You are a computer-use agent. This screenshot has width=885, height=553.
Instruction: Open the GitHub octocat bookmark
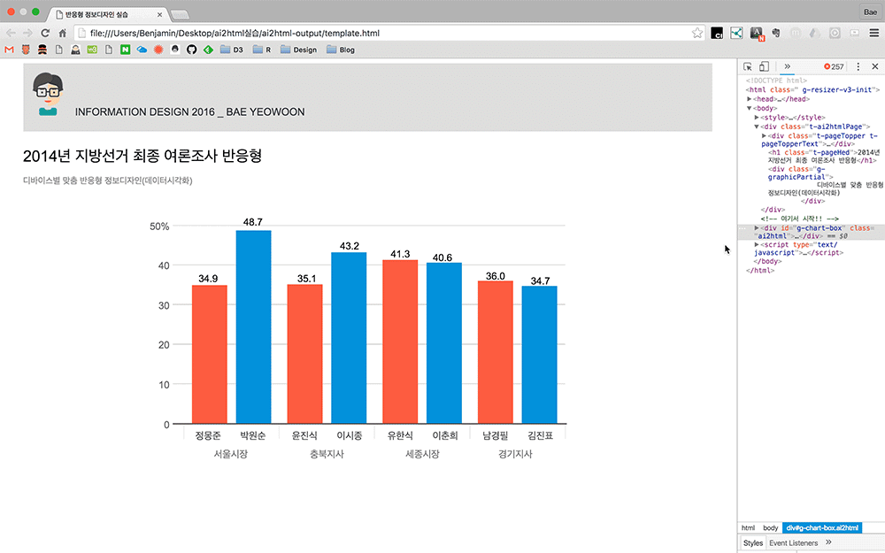coord(191,50)
